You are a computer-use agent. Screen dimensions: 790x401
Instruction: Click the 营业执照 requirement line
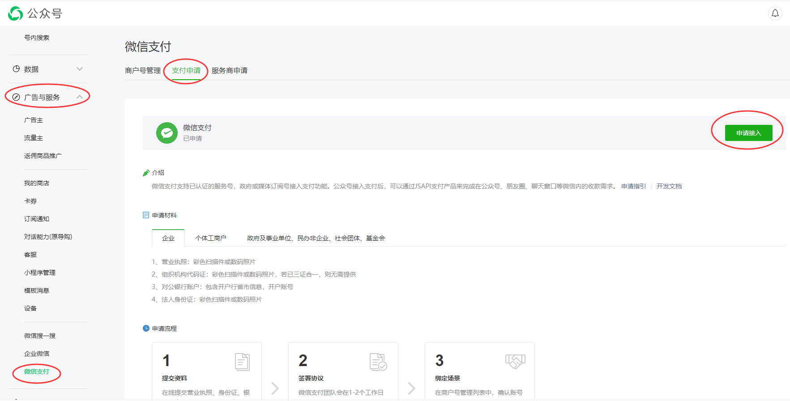[x=204, y=262]
